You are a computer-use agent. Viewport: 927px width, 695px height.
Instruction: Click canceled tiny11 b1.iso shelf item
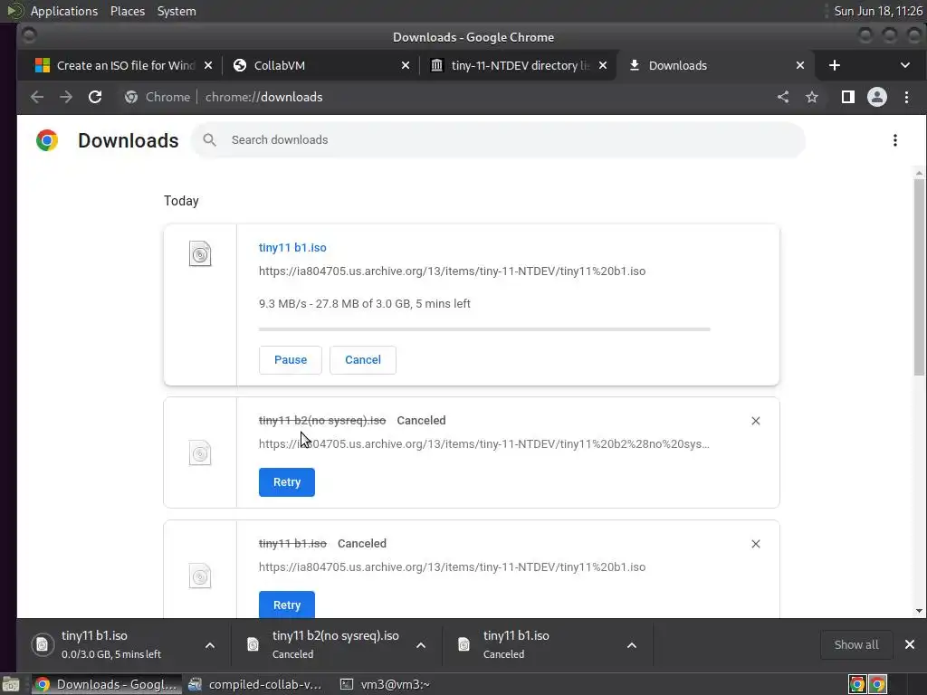535,644
